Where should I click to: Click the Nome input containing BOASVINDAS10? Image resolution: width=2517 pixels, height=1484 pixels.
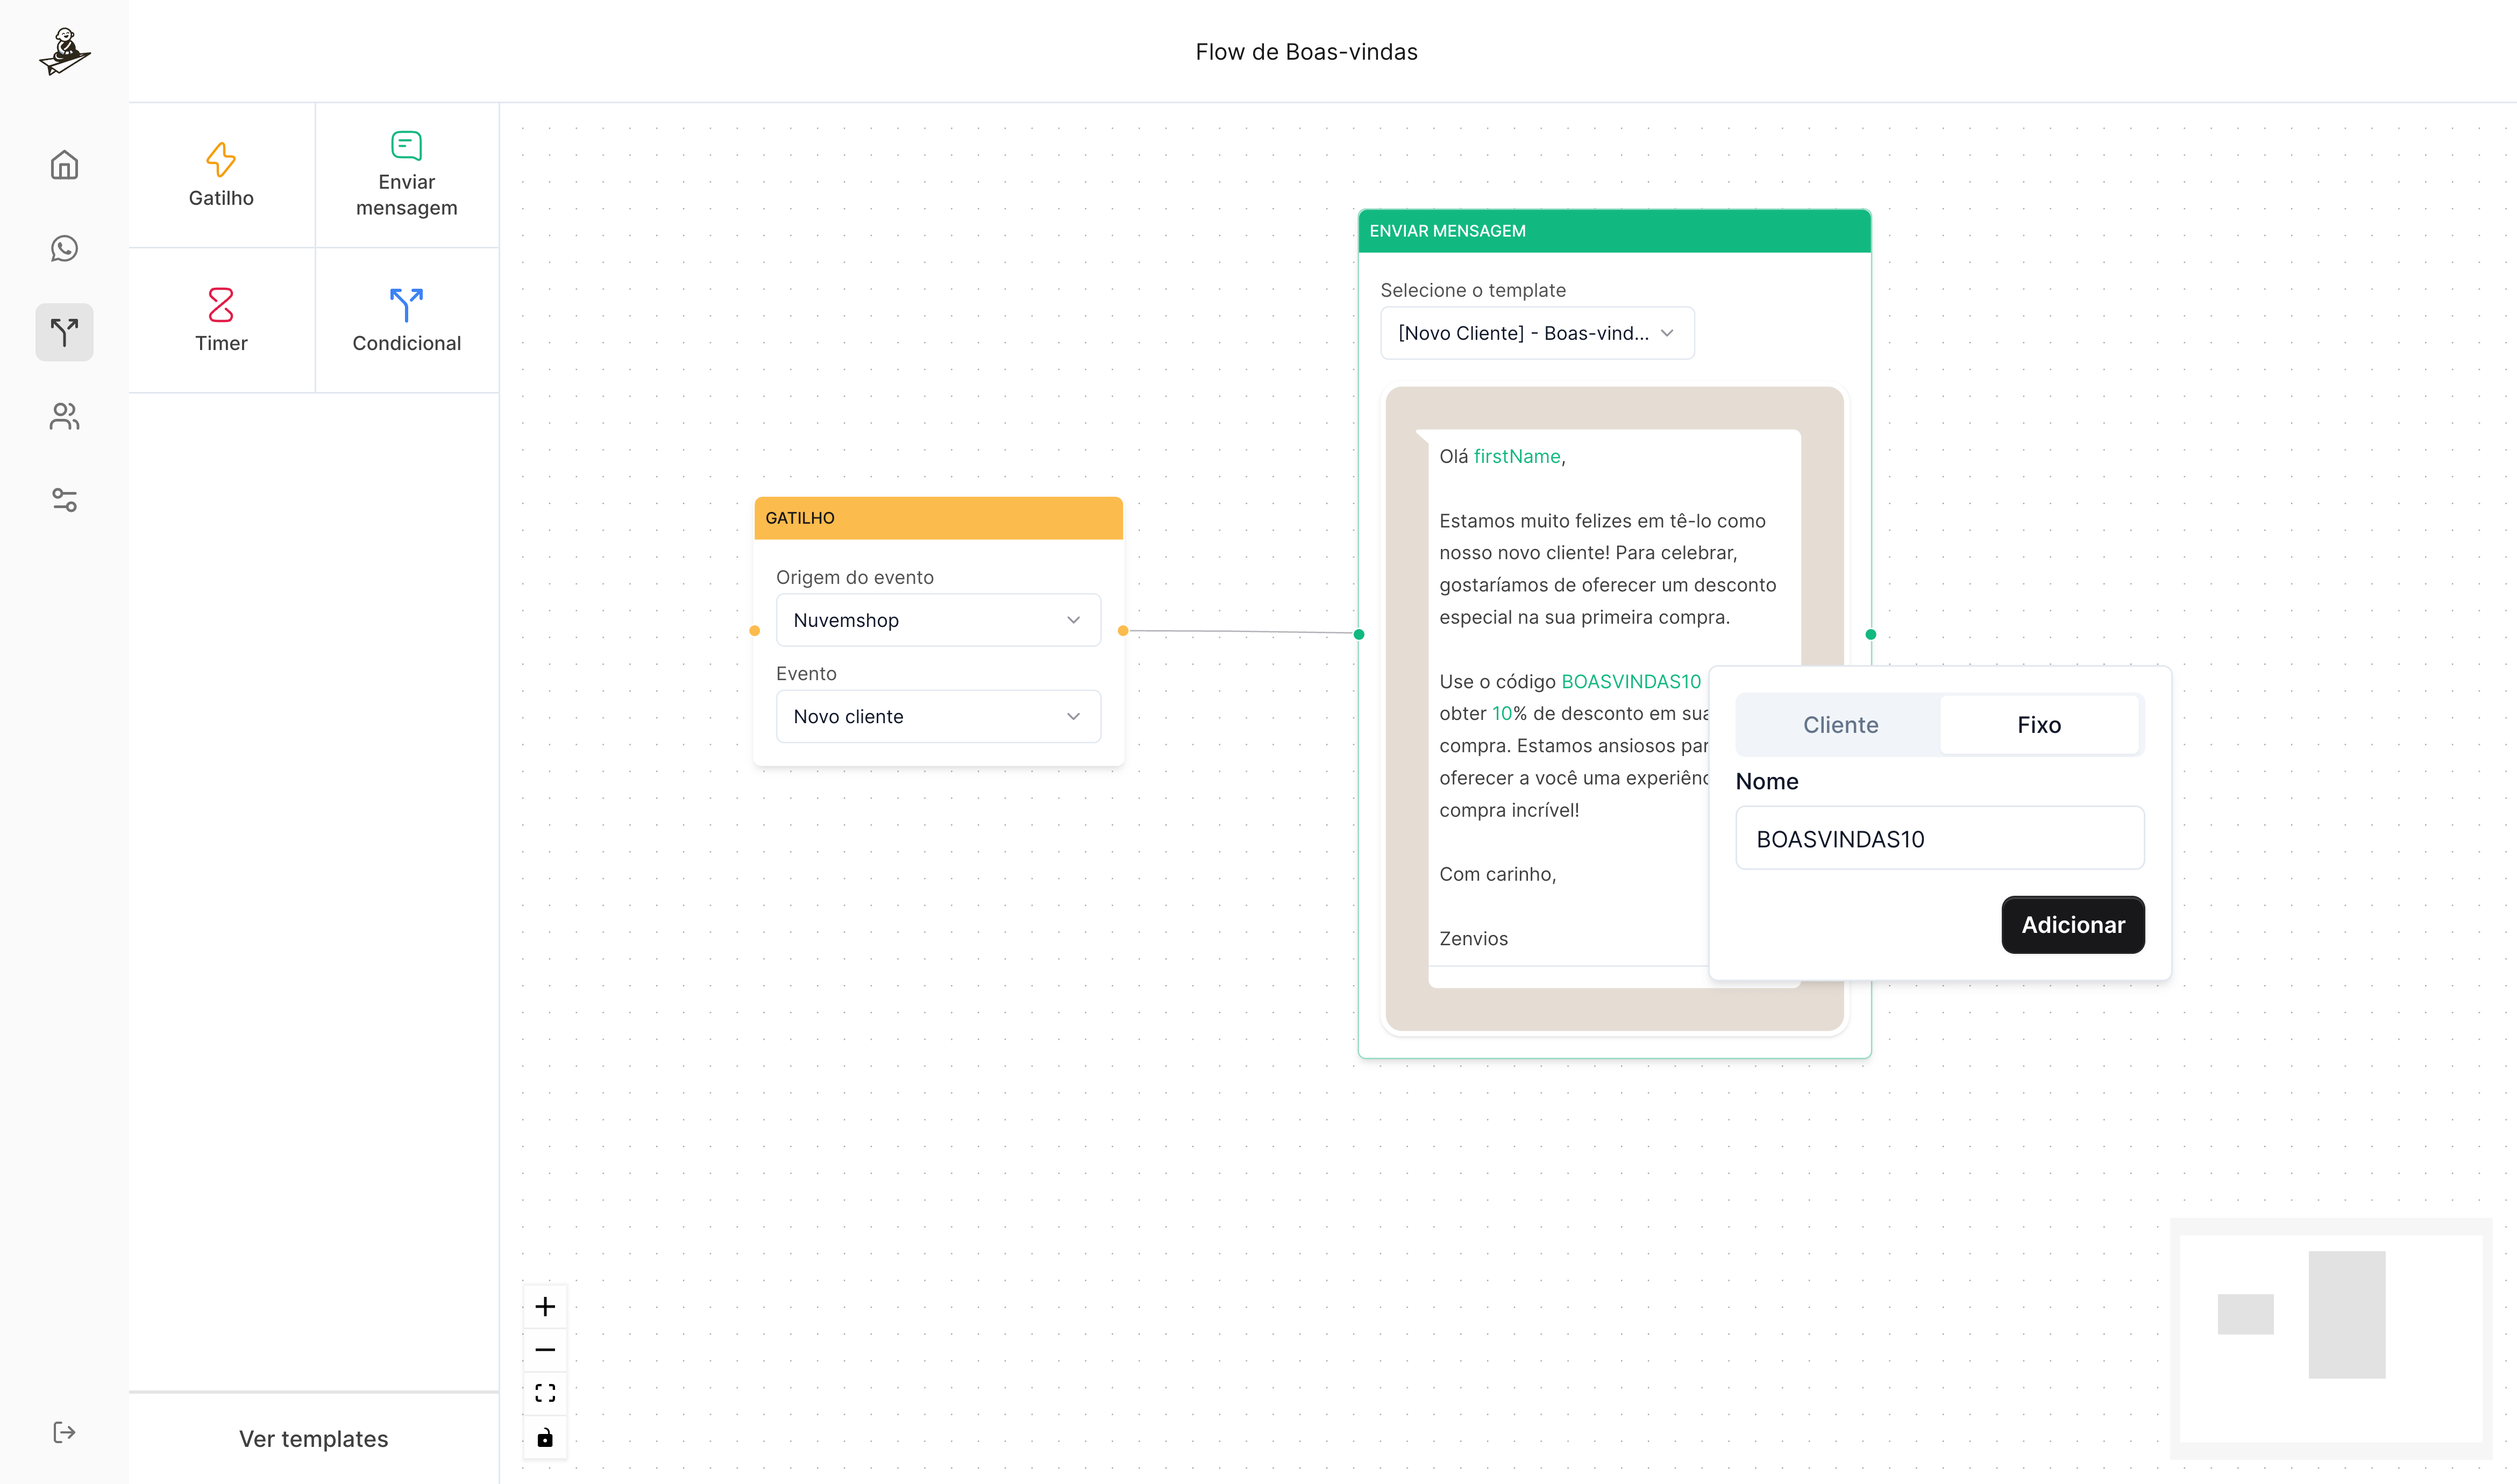pos(1939,838)
